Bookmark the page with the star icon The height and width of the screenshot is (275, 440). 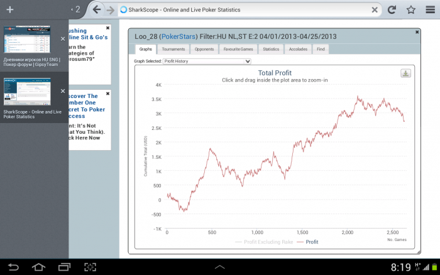[411, 10]
